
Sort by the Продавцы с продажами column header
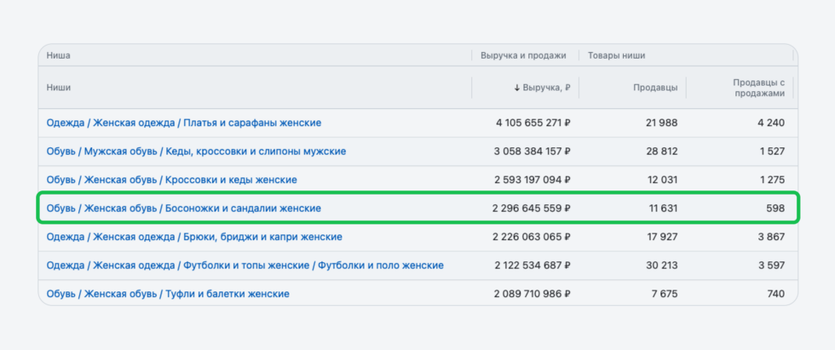tap(758, 88)
